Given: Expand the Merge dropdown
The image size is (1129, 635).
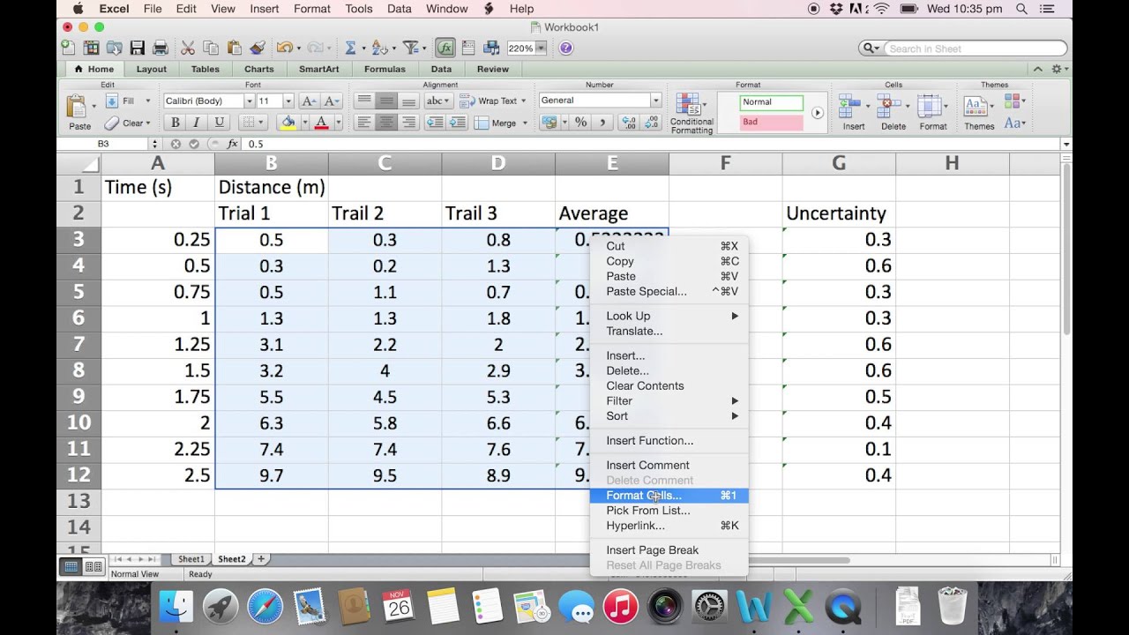Looking at the screenshot, I should pyautogui.click(x=525, y=123).
